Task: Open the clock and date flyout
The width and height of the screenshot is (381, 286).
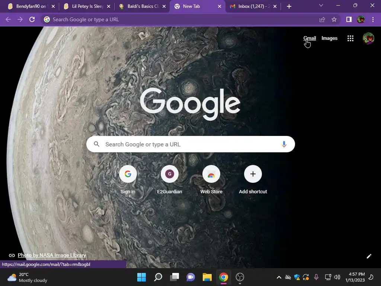Action: click(x=355, y=277)
